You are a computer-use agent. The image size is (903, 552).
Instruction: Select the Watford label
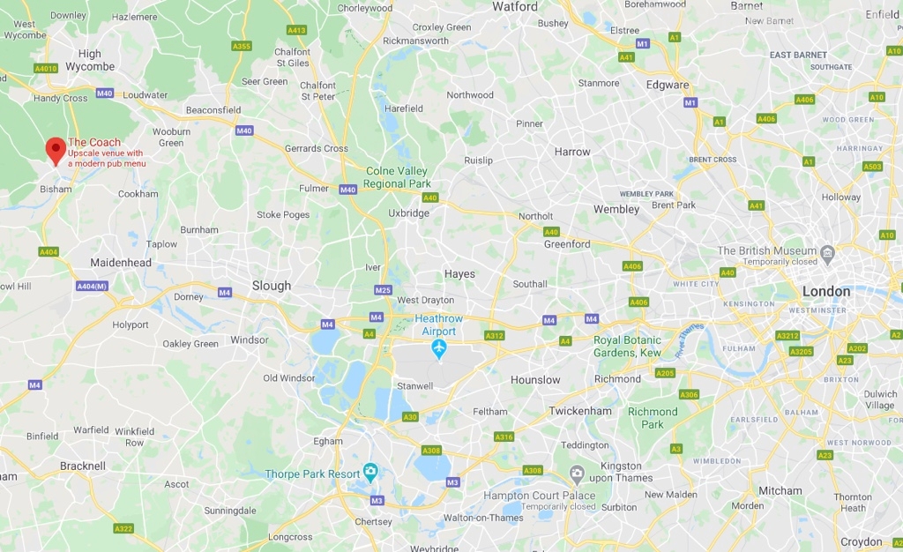click(515, 7)
